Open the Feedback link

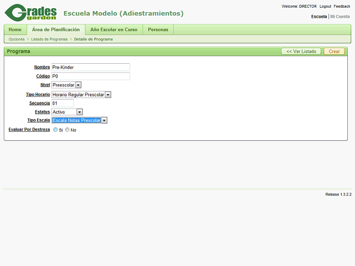[x=342, y=6]
